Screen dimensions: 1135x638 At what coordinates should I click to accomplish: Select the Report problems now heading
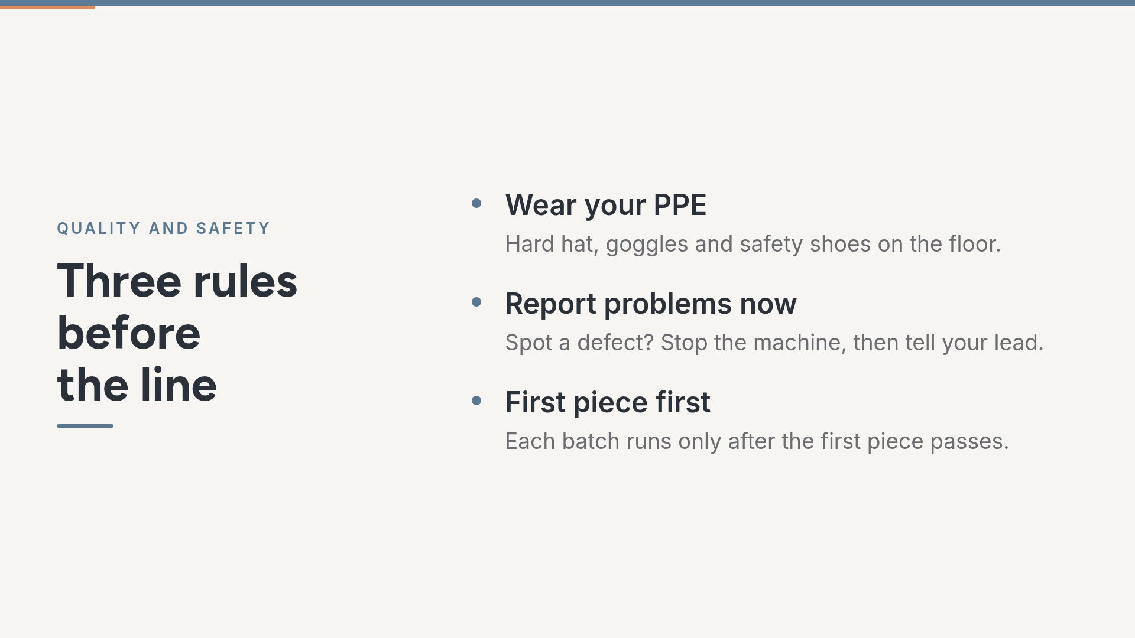click(651, 304)
